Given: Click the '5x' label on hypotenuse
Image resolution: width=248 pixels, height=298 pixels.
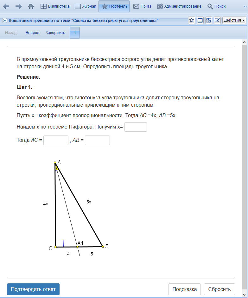Looking at the screenshot, I should [x=89, y=202].
